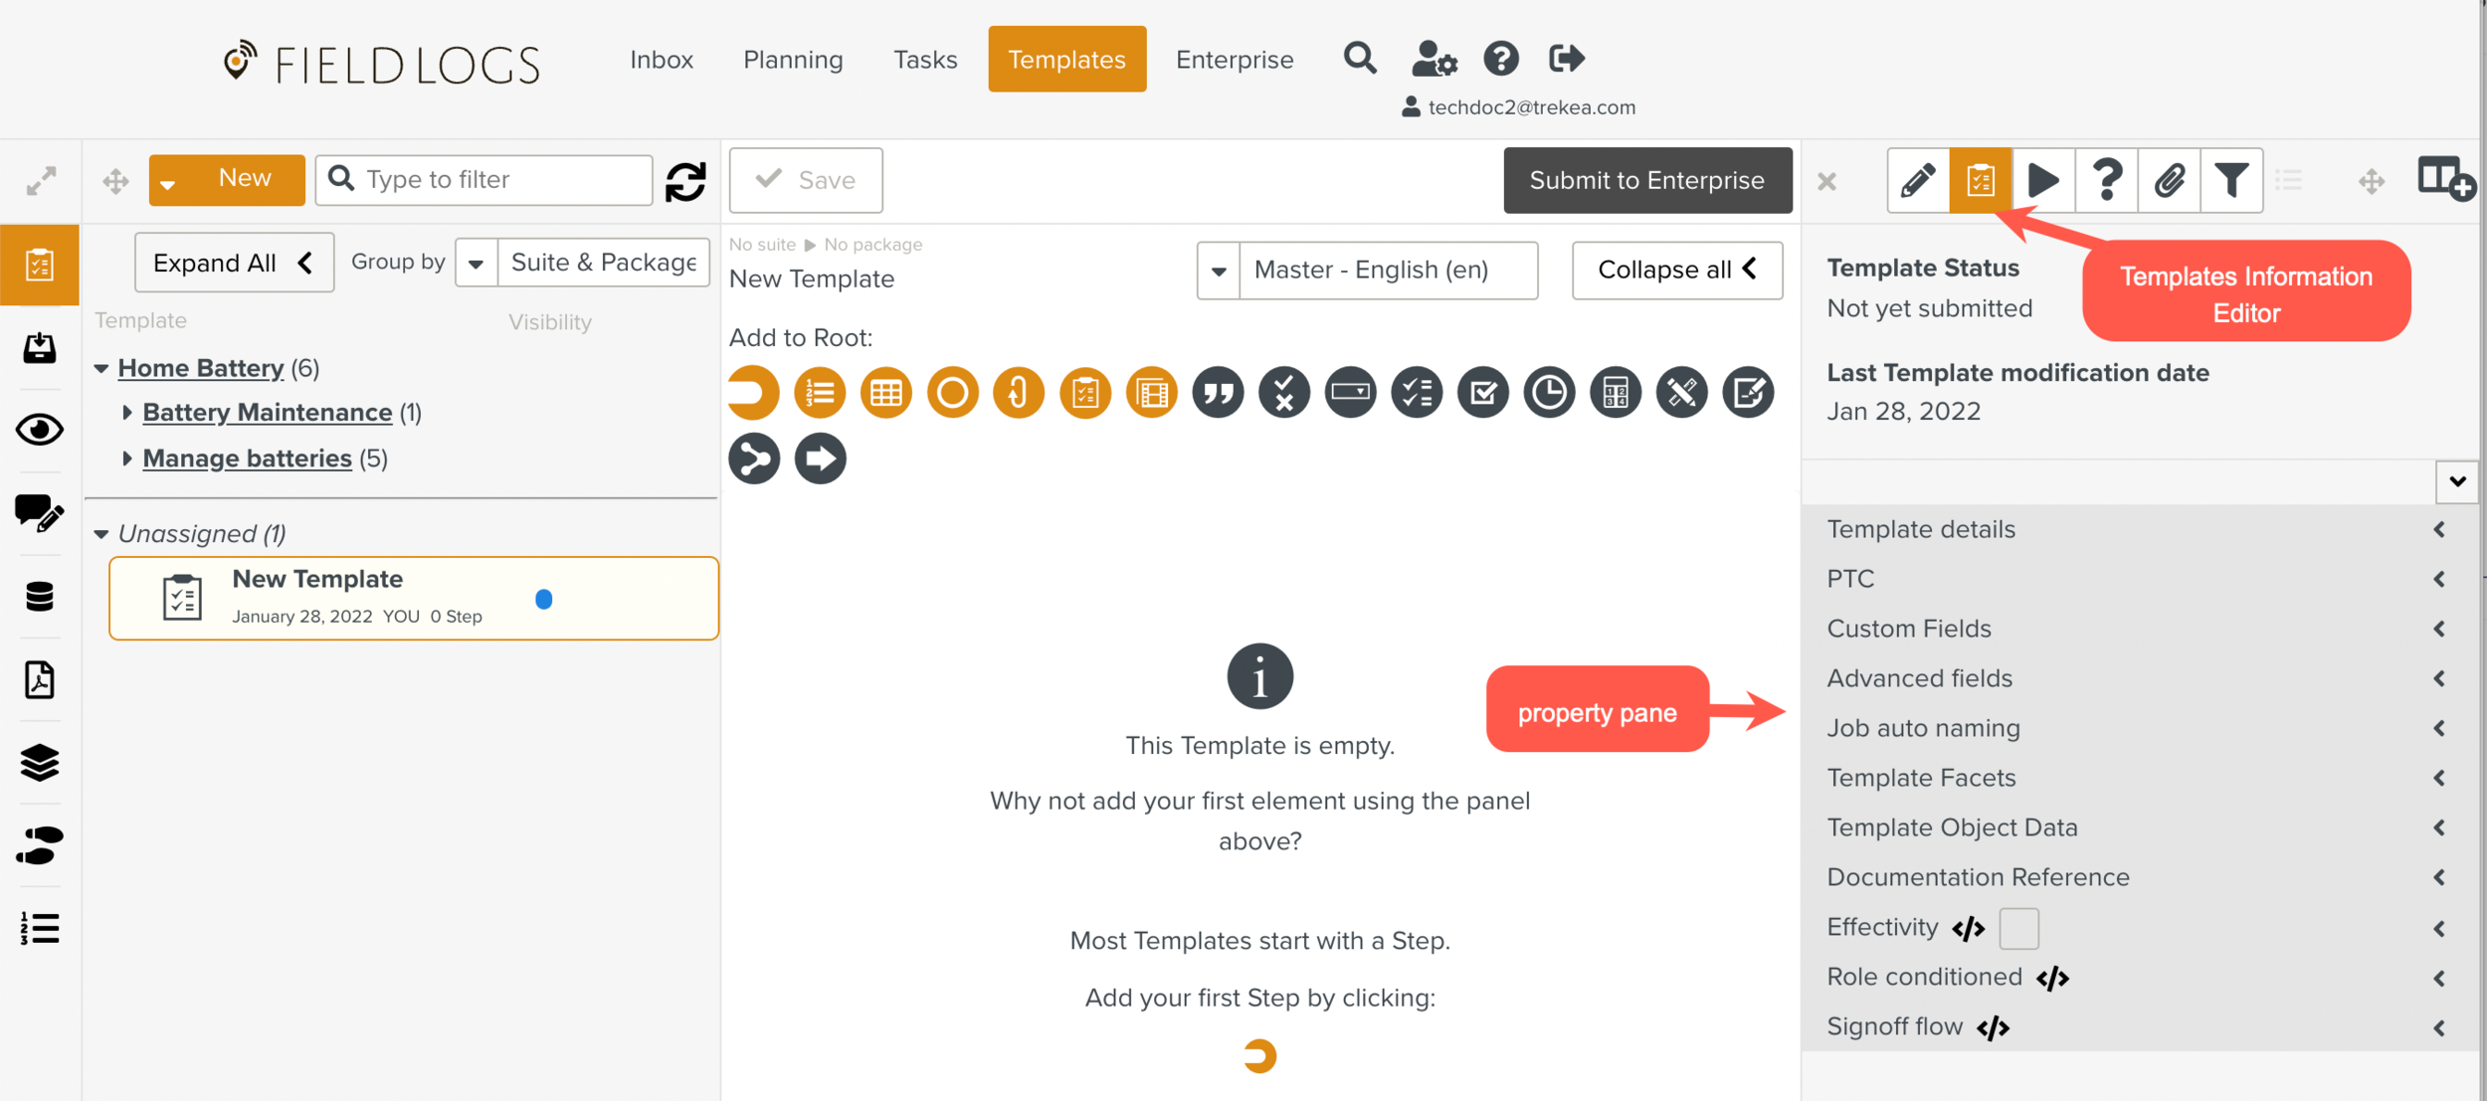Viewport: 2487px width, 1101px height.
Task: Click the refresh templates icon
Action: (685, 181)
